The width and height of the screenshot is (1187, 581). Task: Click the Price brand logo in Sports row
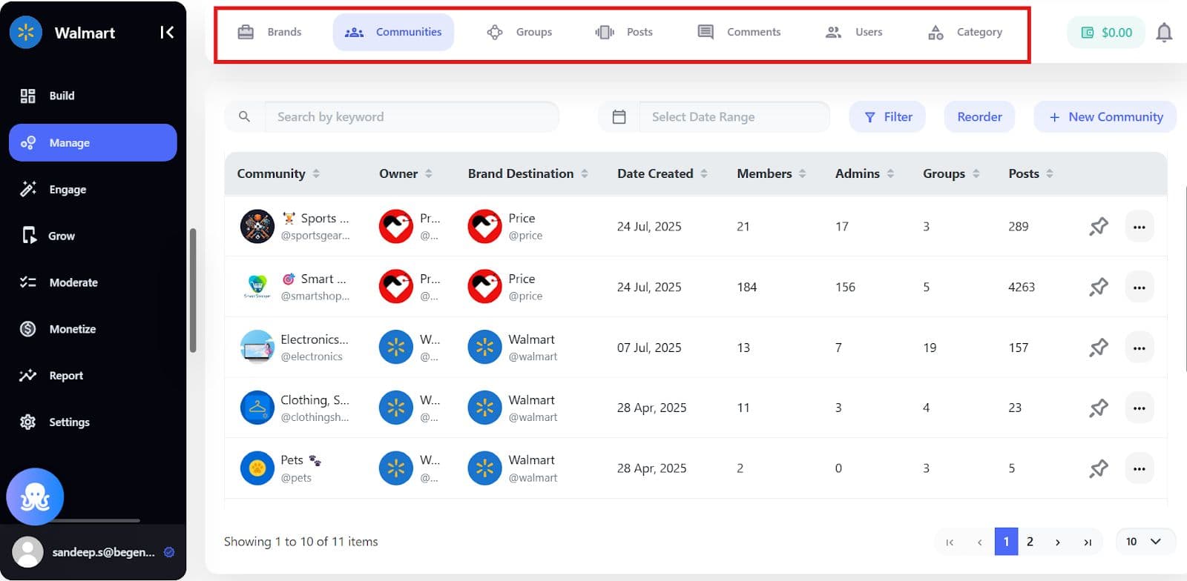pyautogui.click(x=484, y=227)
